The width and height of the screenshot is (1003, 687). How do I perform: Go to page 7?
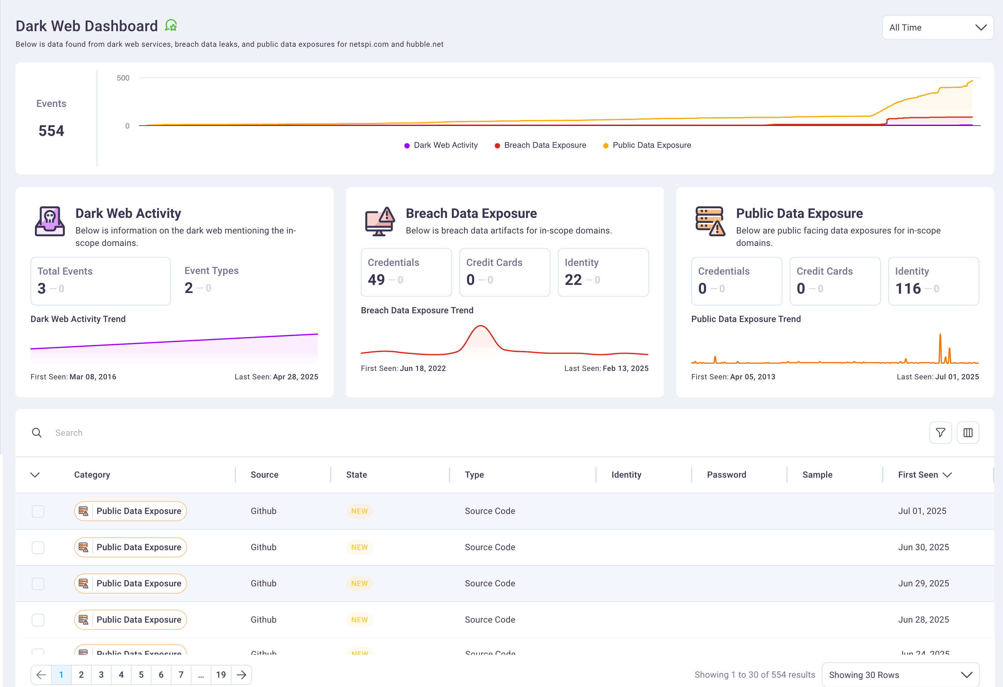point(181,675)
